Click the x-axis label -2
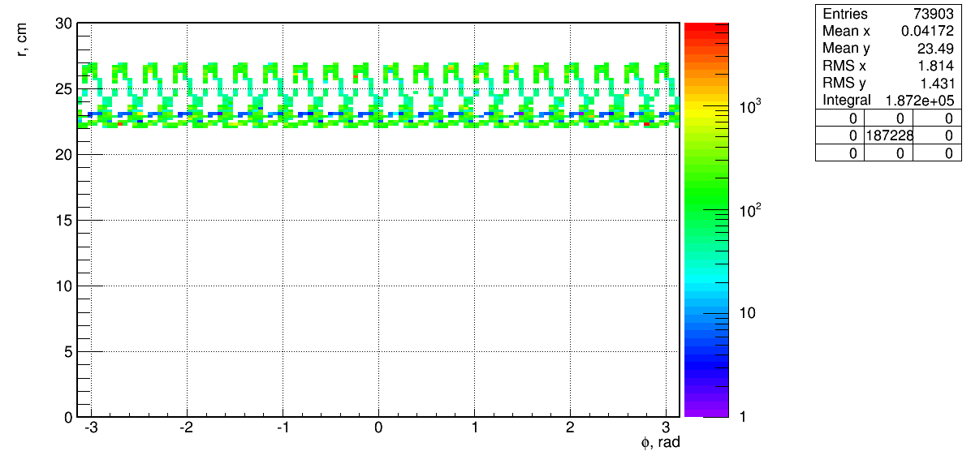 click(x=187, y=429)
